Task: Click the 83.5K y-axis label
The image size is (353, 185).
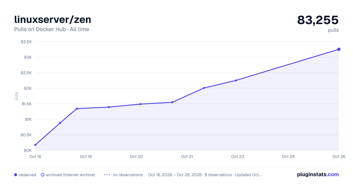Action: tap(26, 42)
